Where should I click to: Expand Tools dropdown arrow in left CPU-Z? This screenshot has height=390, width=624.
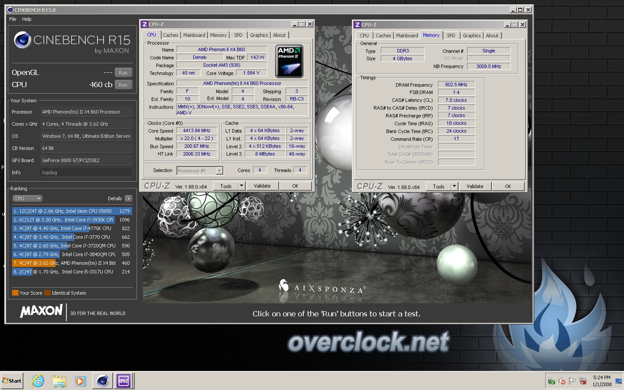[242, 186]
